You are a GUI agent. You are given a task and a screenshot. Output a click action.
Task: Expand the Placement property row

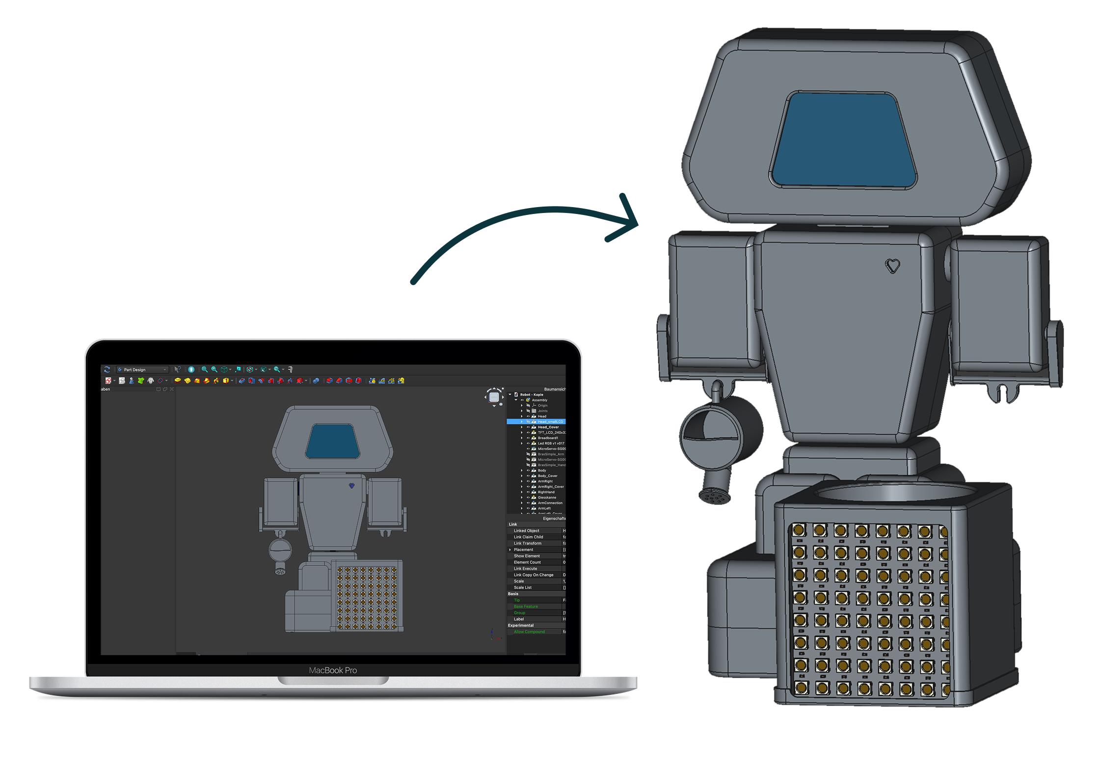pyautogui.click(x=510, y=550)
